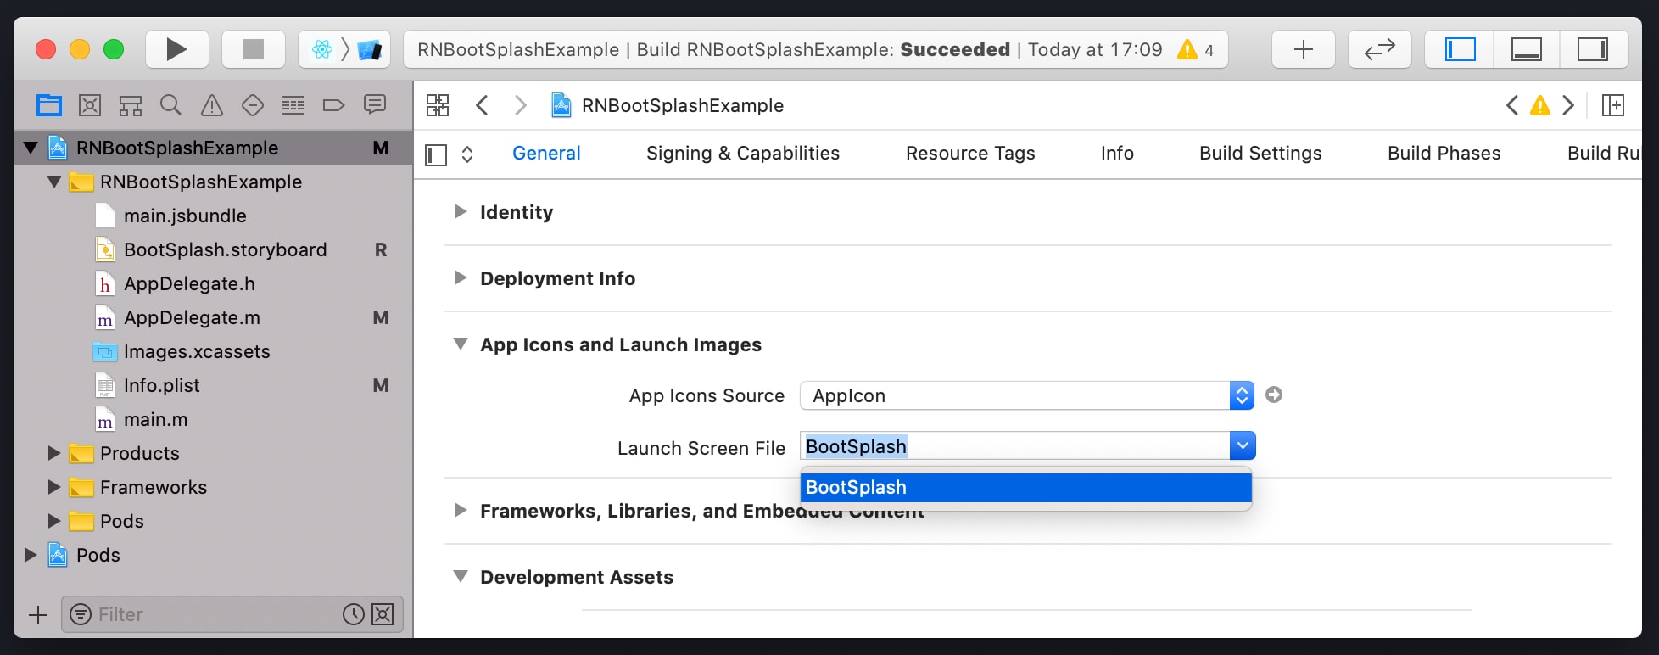Open the Resource Tags tab
This screenshot has height=655, width=1659.
(970, 154)
